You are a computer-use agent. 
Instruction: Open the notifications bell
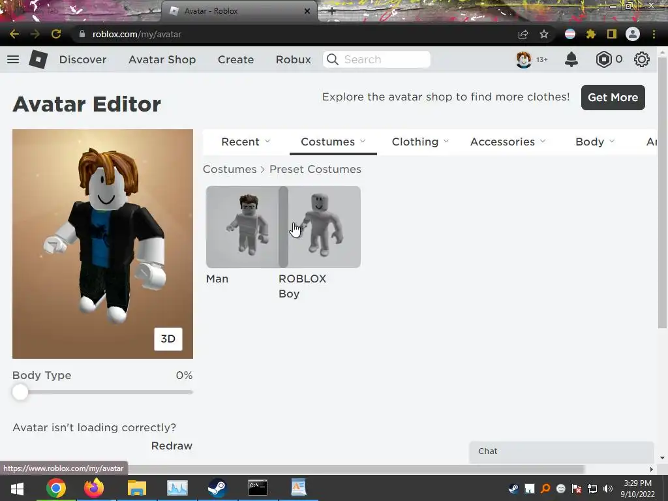click(x=571, y=59)
